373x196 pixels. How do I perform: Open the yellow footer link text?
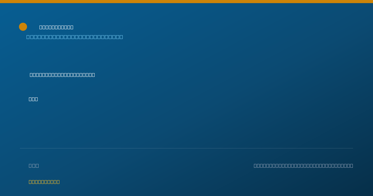[44, 182]
